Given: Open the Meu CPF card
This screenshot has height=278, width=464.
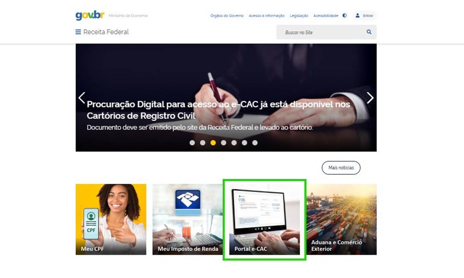Looking at the screenshot, I should pos(111,219).
